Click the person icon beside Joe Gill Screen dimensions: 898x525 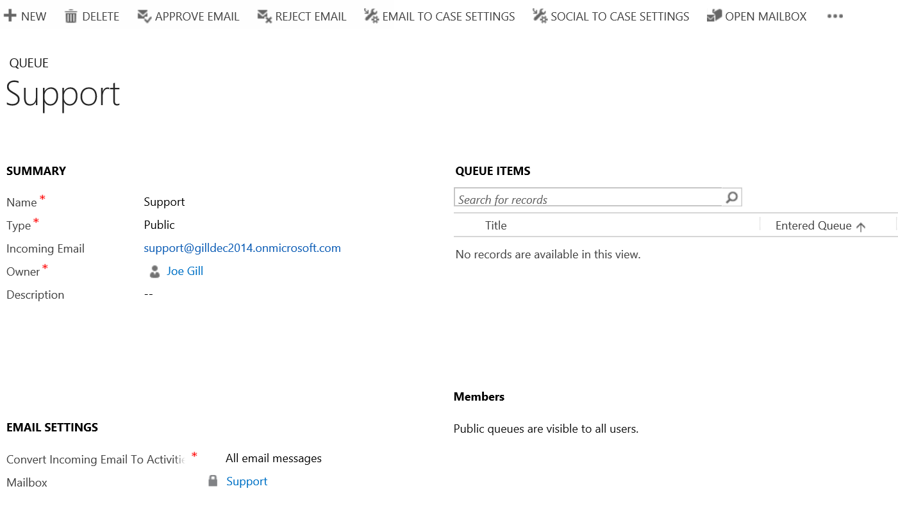tap(154, 271)
